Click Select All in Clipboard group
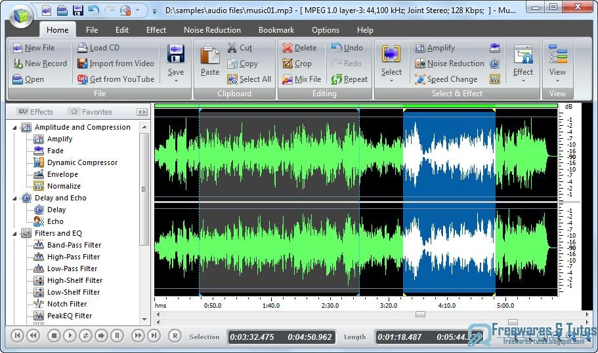Screen dimensions: 598x353 click(249, 79)
